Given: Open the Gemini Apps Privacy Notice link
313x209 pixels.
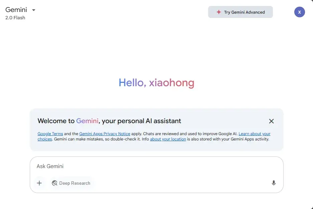Looking at the screenshot, I should (105, 134).
